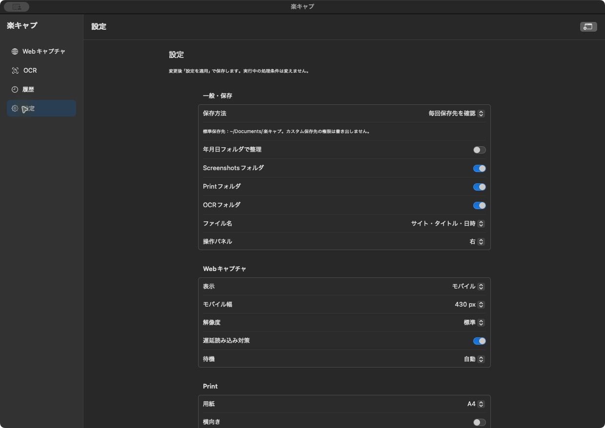The width and height of the screenshot is (605, 428).
Task: Click the clock icon beside 履歴
Action: coord(15,90)
